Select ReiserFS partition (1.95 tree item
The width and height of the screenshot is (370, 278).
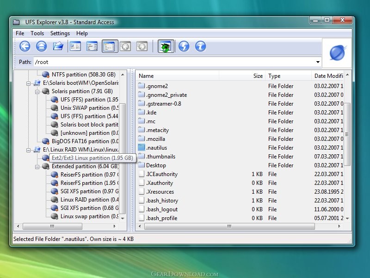[89, 183]
